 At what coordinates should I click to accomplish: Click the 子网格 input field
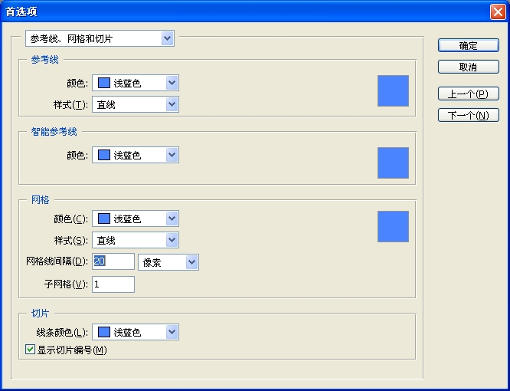point(113,284)
